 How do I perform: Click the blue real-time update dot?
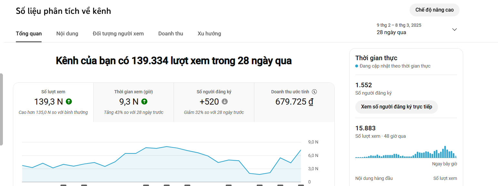tap(357, 66)
